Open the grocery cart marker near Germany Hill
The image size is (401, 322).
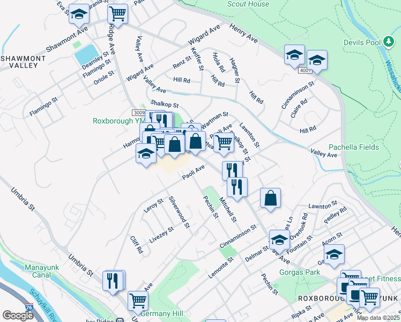(138, 301)
